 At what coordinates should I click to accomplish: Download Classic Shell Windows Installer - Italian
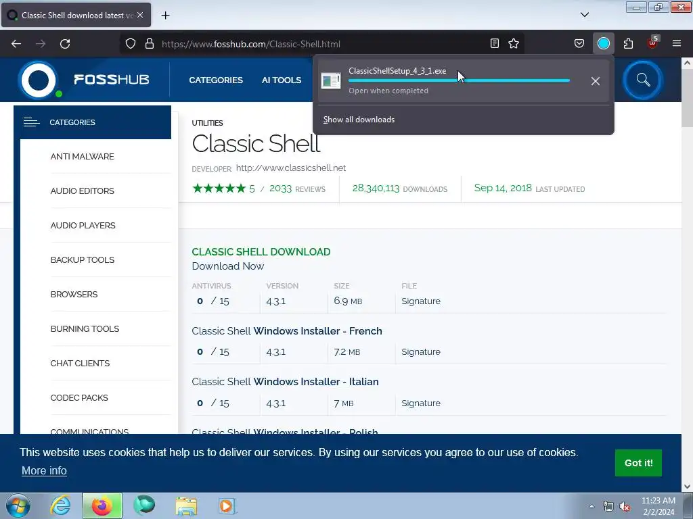(x=285, y=382)
